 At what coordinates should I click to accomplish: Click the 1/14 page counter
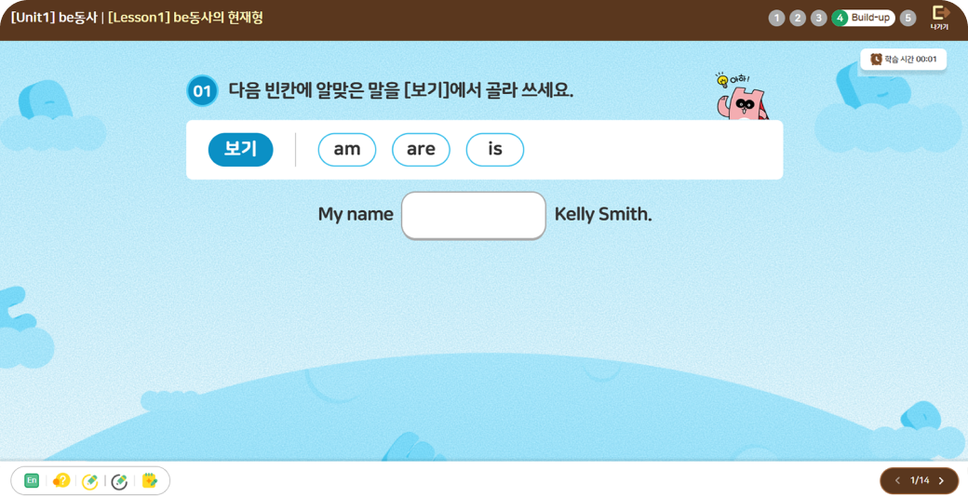(920, 480)
